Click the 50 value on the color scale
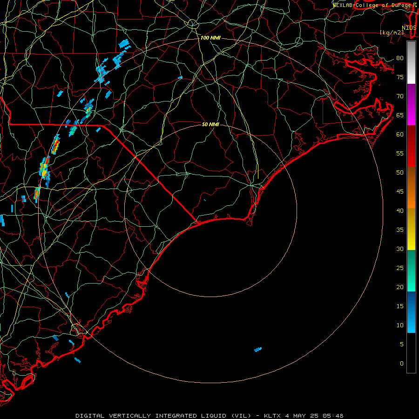 [400, 173]
